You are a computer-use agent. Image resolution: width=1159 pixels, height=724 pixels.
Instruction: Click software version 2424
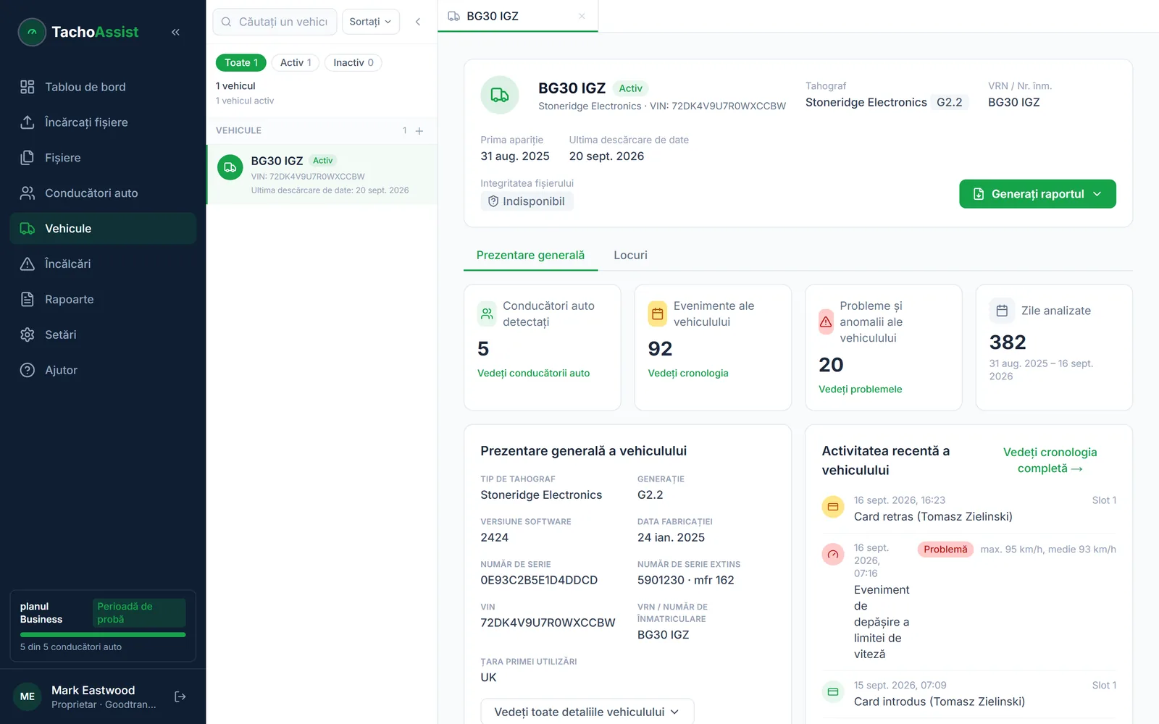click(494, 537)
